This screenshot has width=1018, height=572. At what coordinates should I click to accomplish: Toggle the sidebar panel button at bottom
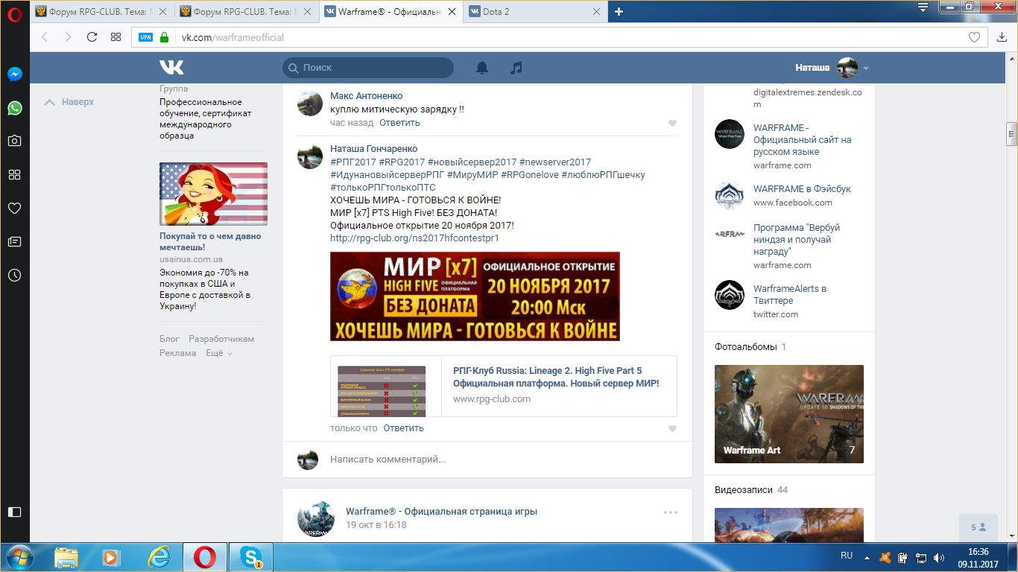point(14,512)
